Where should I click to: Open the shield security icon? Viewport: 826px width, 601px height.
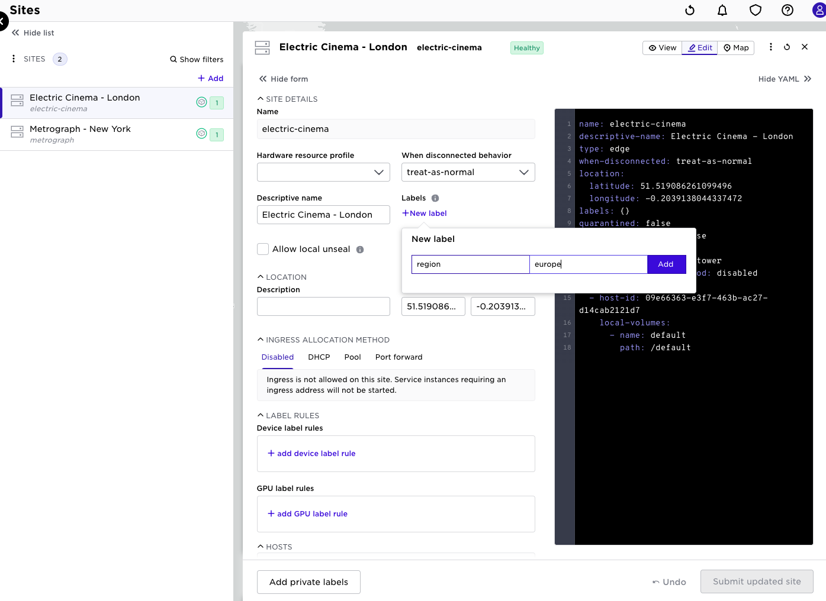(755, 10)
